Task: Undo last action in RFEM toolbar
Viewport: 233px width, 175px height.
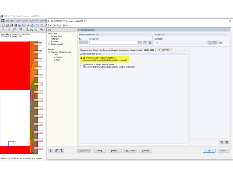Action: tap(37, 25)
